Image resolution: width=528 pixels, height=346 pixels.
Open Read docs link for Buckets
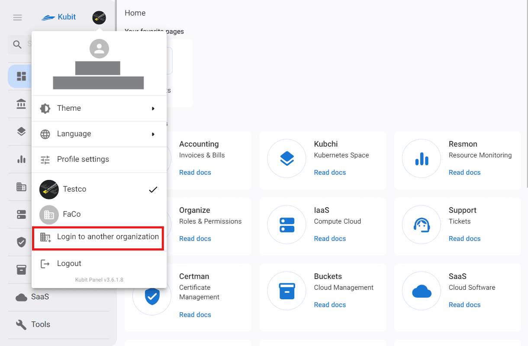(x=330, y=304)
